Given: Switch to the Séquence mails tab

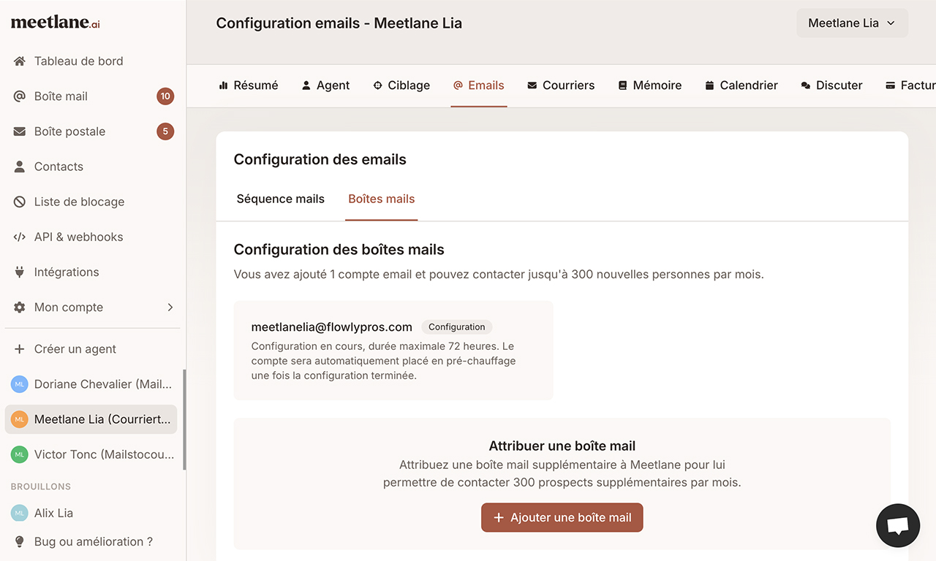Looking at the screenshot, I should click(280, 199).
